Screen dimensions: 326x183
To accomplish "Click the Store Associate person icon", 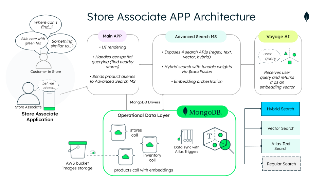I will 28,94.
